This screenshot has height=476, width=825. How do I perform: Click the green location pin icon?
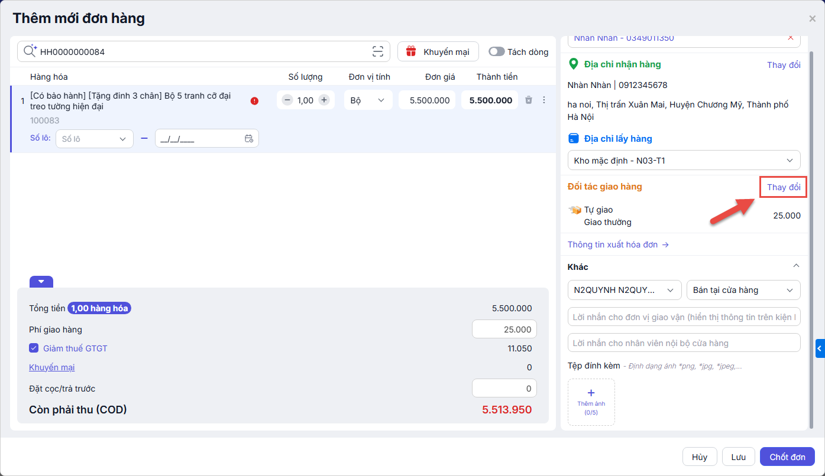[572, 64]
